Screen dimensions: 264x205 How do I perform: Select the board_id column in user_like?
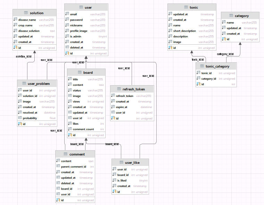130,175
